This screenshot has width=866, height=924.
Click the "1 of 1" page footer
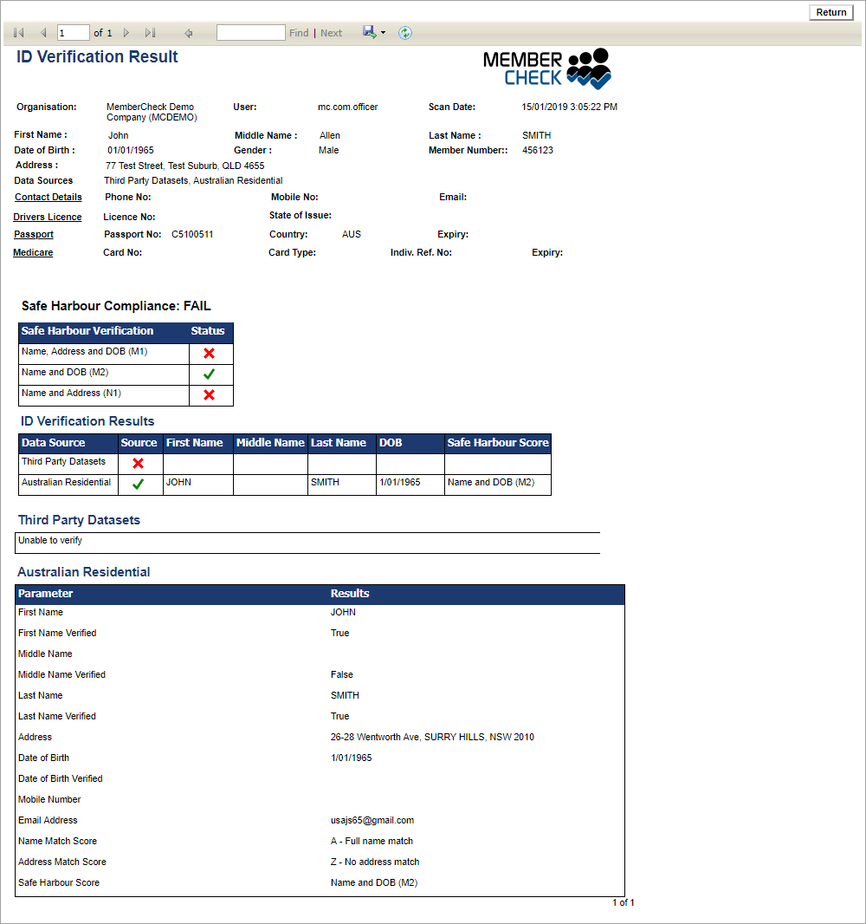[x=624, y=903]
